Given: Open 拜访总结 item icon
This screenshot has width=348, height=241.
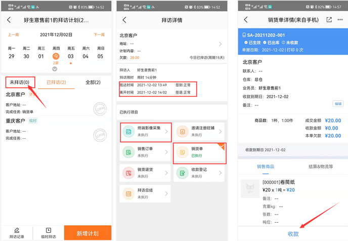Looking at the screenshot, I should (x=128, y=194).
